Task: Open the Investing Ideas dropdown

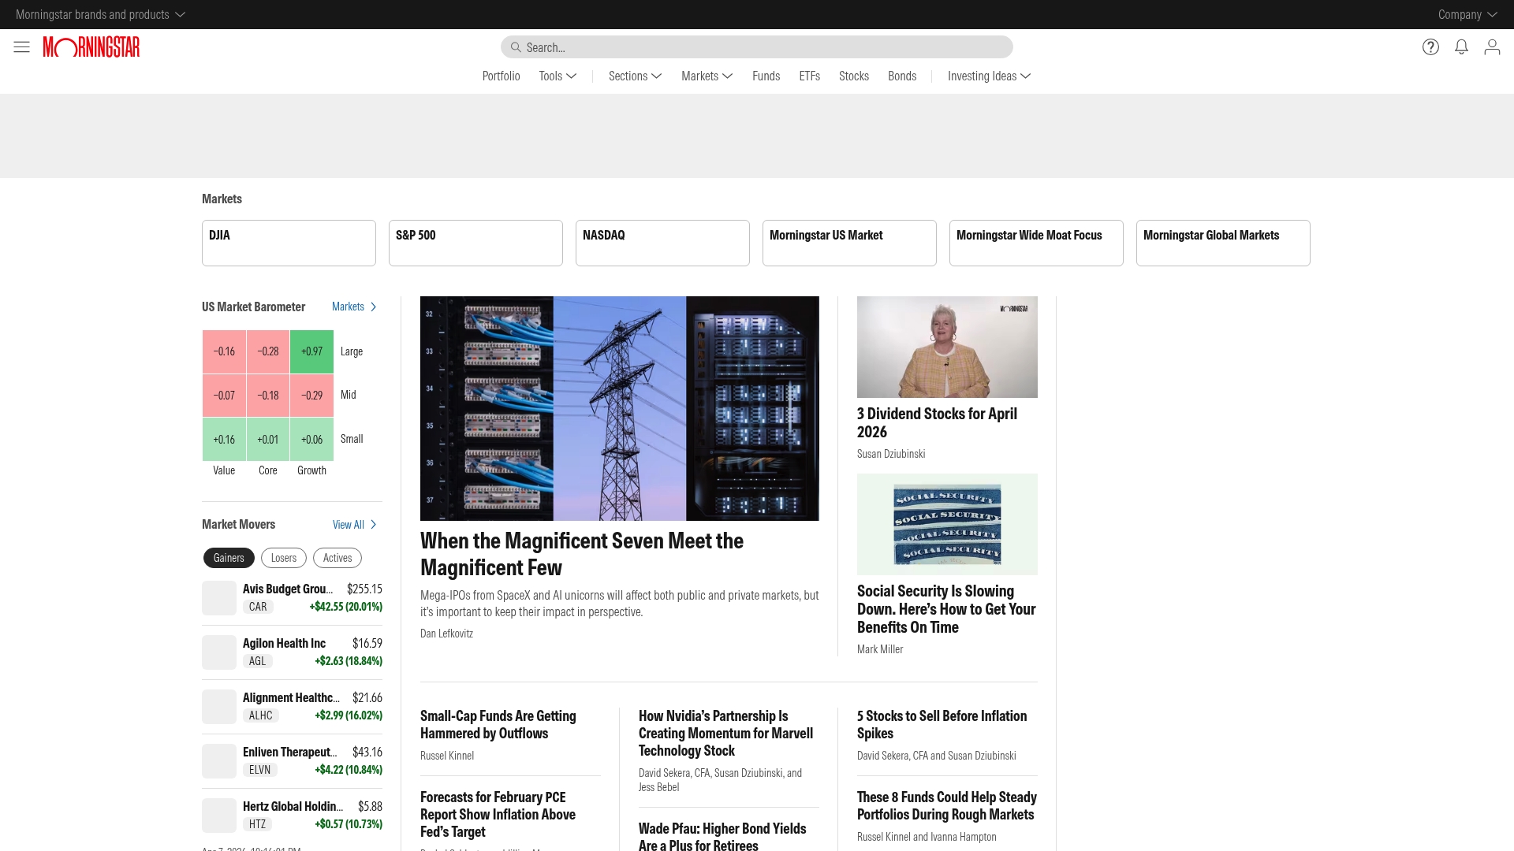Action: pos(987,76)
